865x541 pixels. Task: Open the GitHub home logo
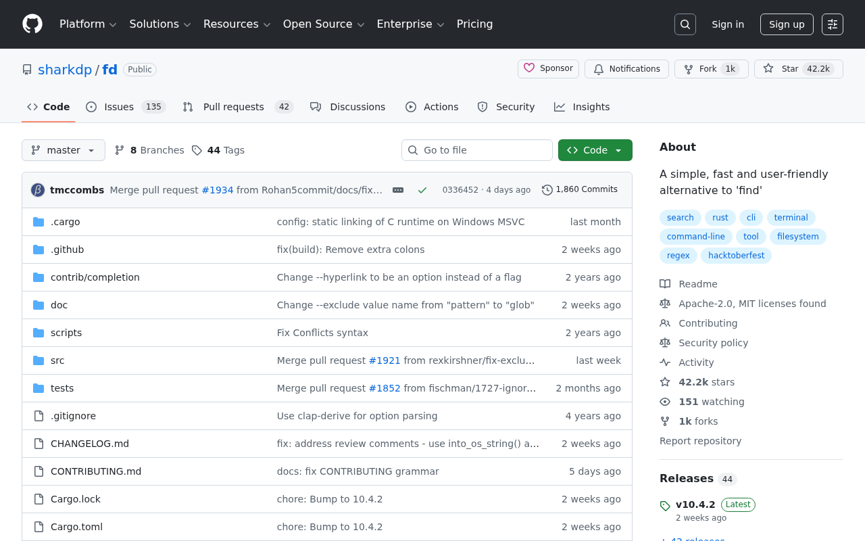click(x=32, y=24)
